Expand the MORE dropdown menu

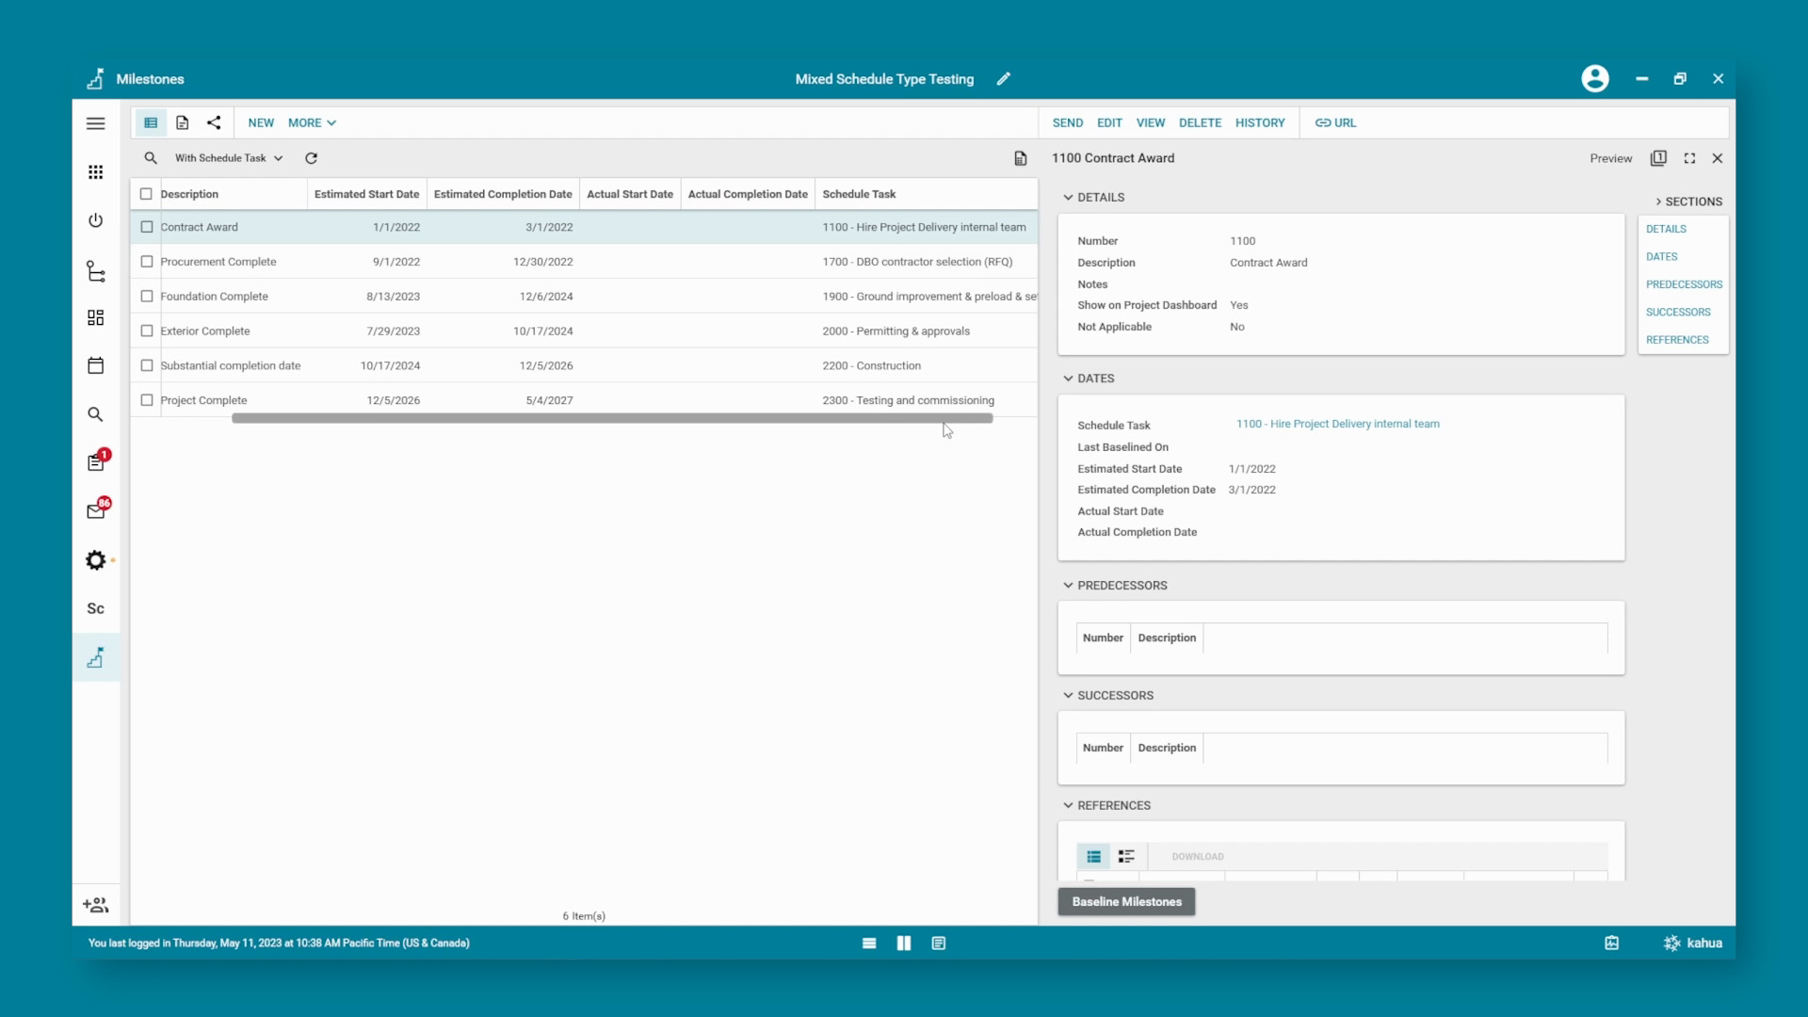coord(312,122)
